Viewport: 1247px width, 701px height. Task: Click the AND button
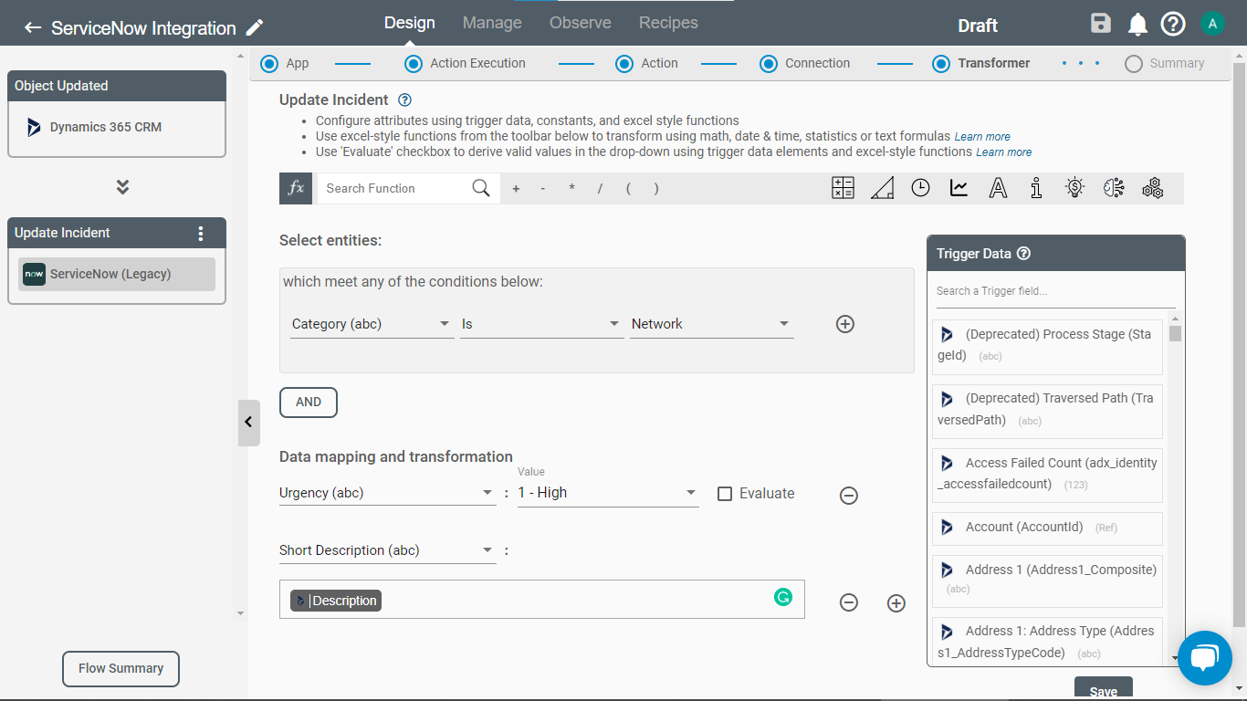[309, 402]
